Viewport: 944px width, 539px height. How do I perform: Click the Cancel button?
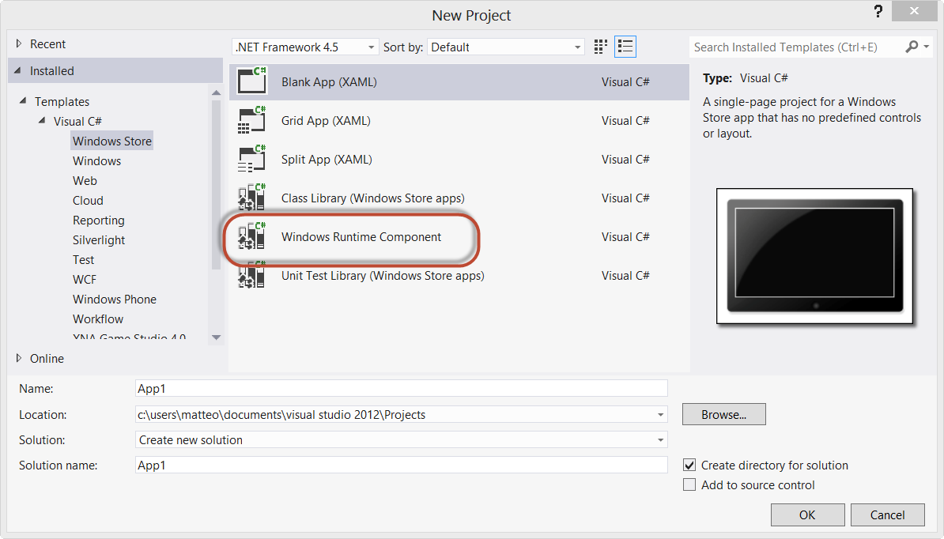click(x=887, y=515)
